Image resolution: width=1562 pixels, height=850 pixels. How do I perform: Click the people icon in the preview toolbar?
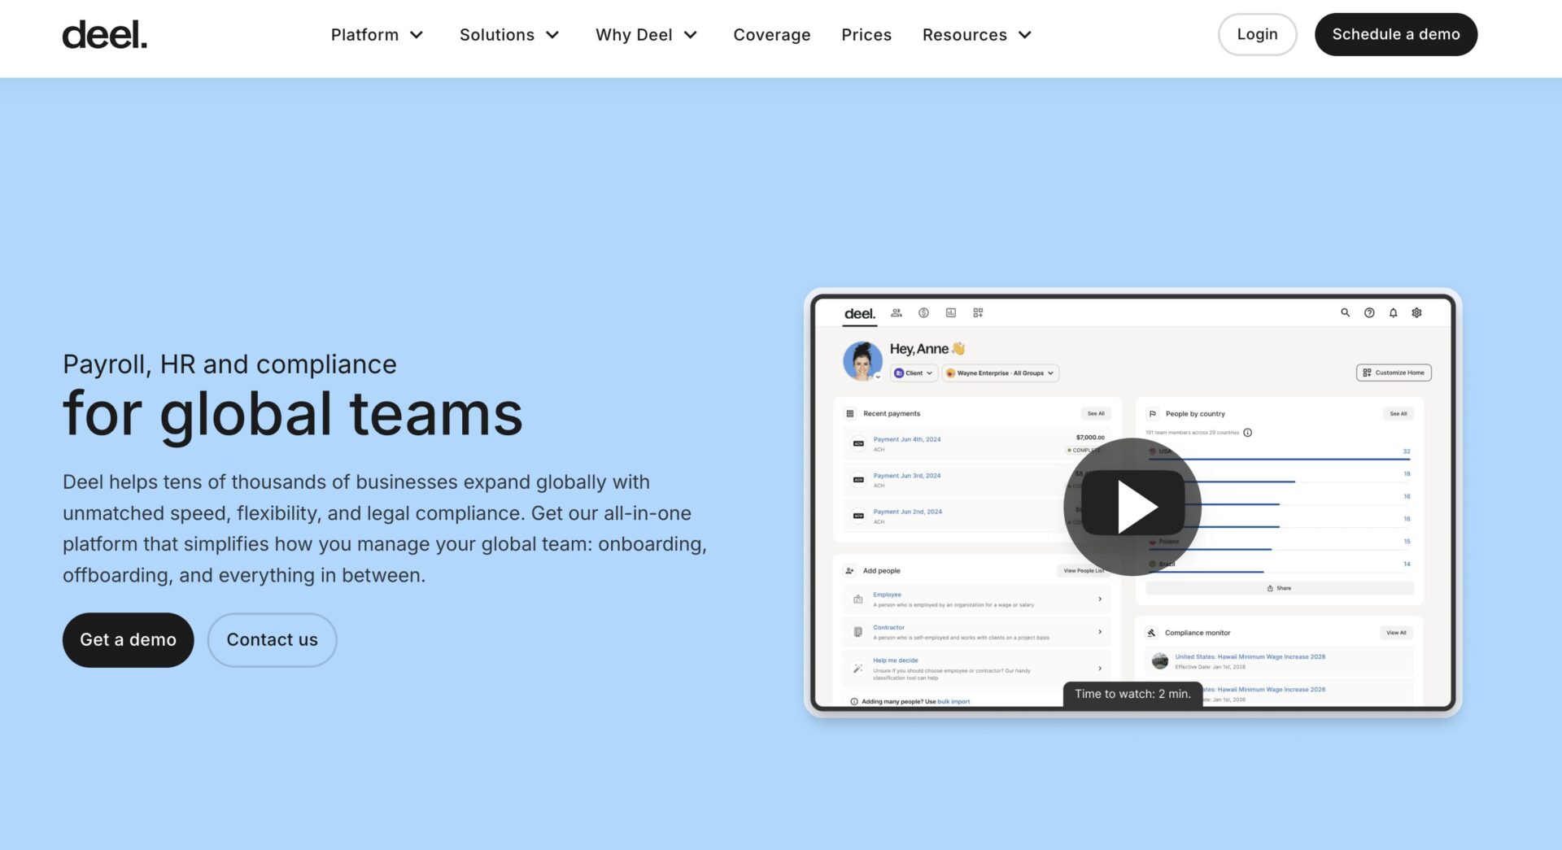coord(897,312)
